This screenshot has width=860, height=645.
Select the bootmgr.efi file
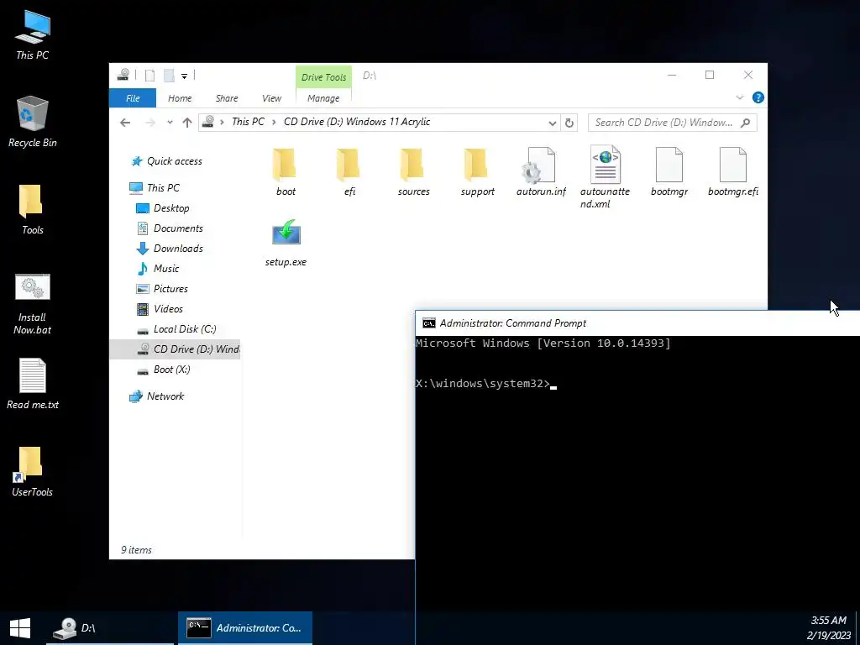click(732, 171)
